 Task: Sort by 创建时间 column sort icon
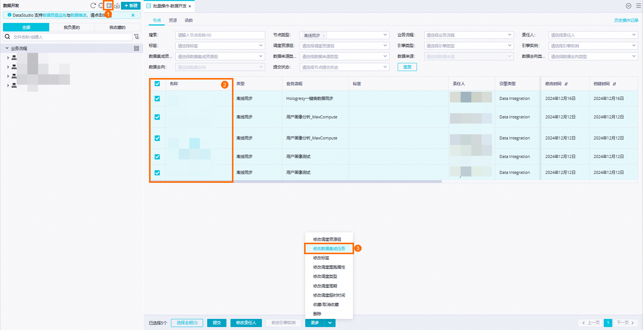(x=615, y=84)
